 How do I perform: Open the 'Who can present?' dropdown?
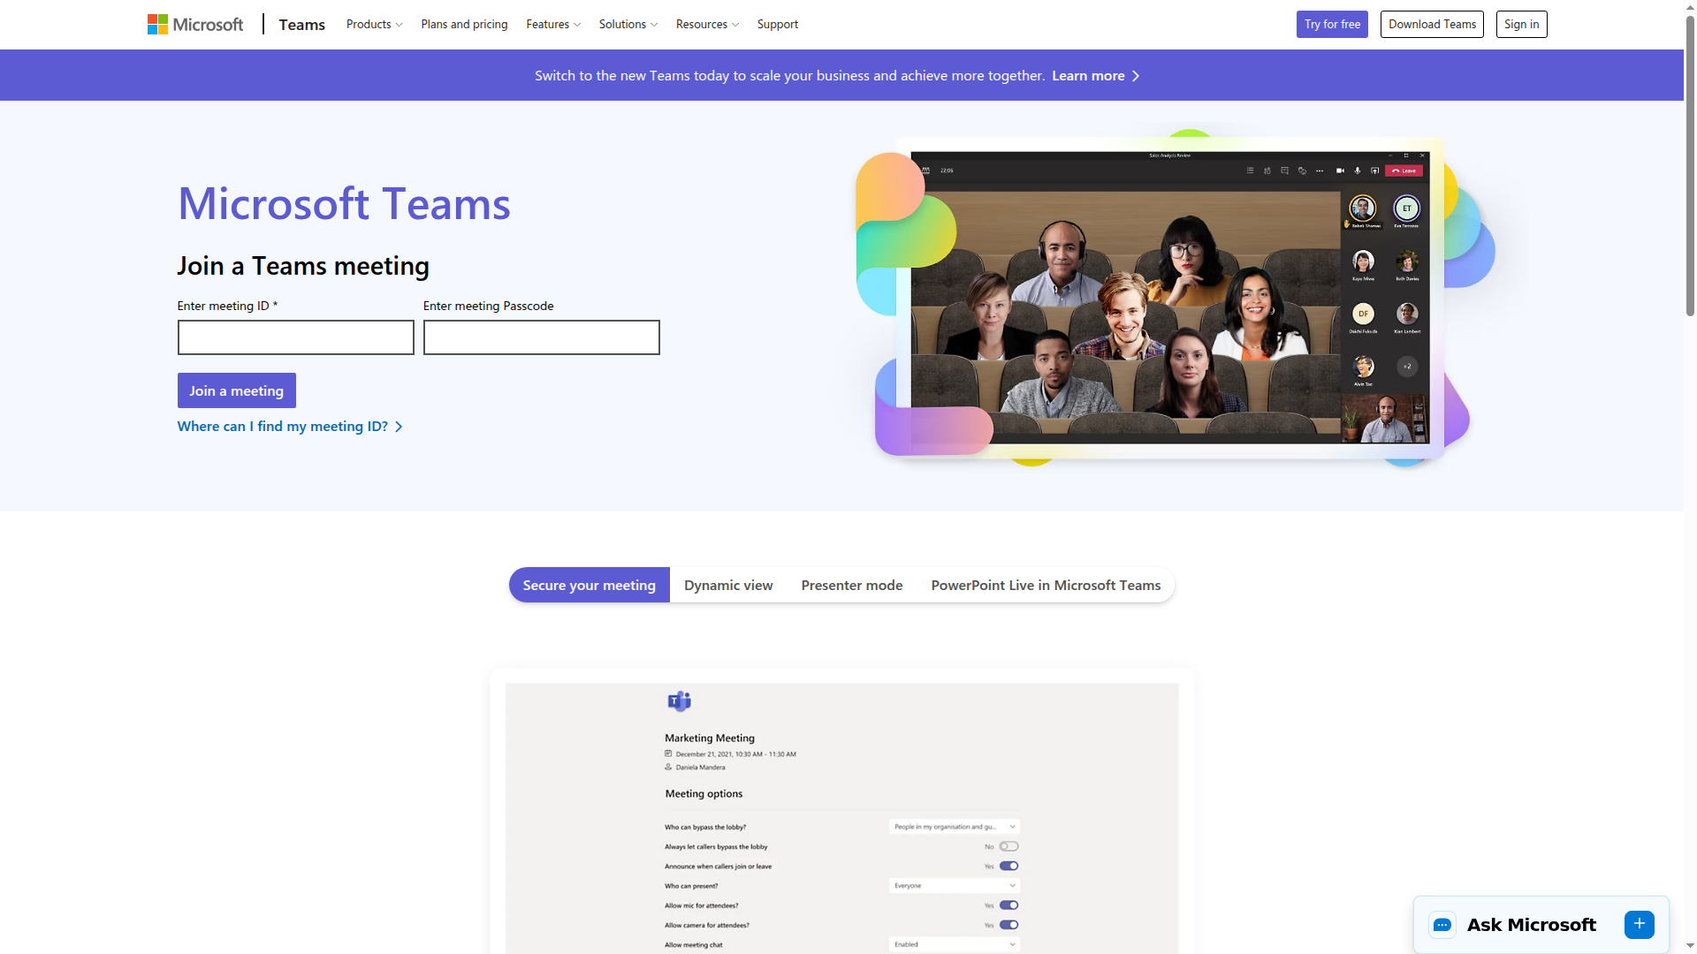tap(954, 885)
